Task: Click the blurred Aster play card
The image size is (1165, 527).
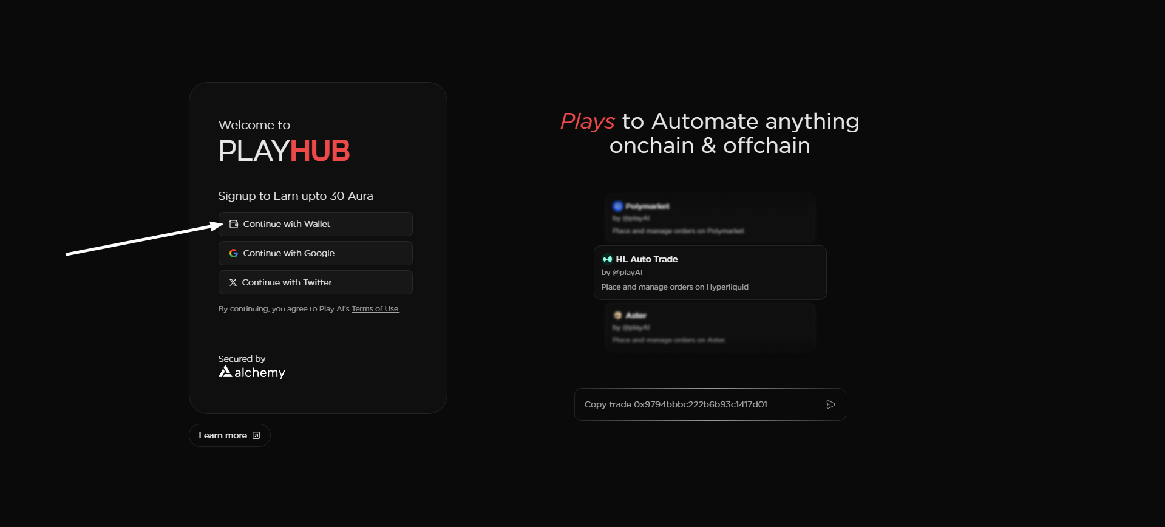Action: (710, 327)
